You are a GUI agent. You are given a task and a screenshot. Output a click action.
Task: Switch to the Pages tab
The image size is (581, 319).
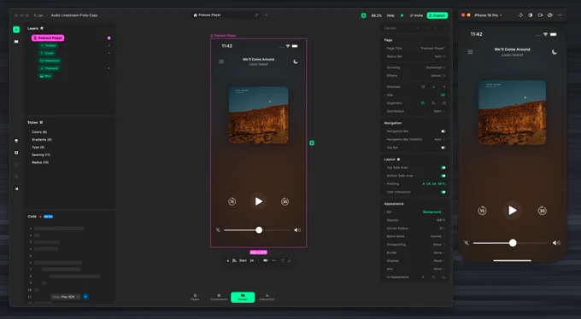195,297
